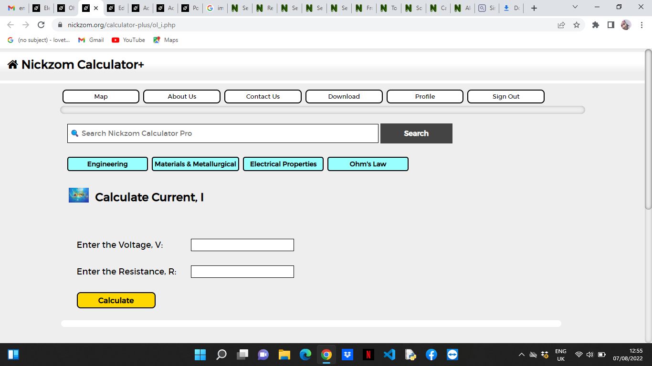Open Chrome extensions puzzle icon
This screenshot has width=652, height=366.
tap(596, 25)
